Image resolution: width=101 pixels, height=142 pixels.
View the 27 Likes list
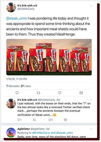tap(26, 86)
